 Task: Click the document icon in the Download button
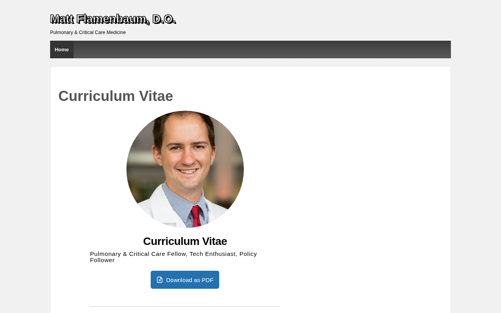(x=159, y=280)
